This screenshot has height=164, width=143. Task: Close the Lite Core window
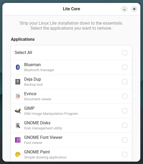coord(134,9)
